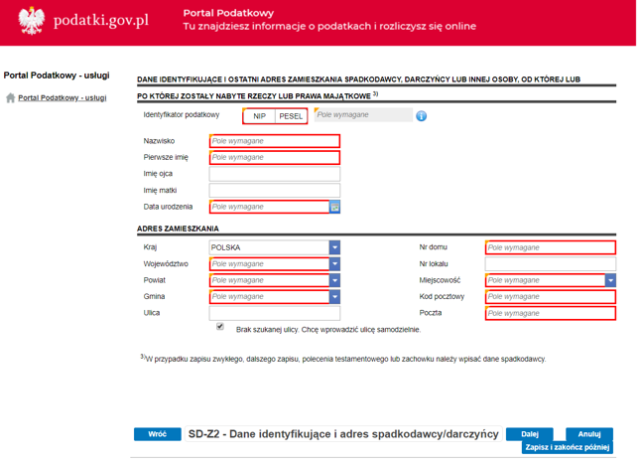Focus the Imię matki input field

pos(274,191)
